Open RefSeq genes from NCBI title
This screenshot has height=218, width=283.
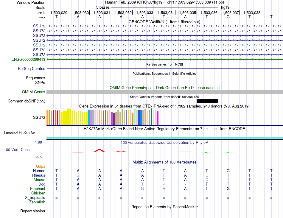[165, 64]
